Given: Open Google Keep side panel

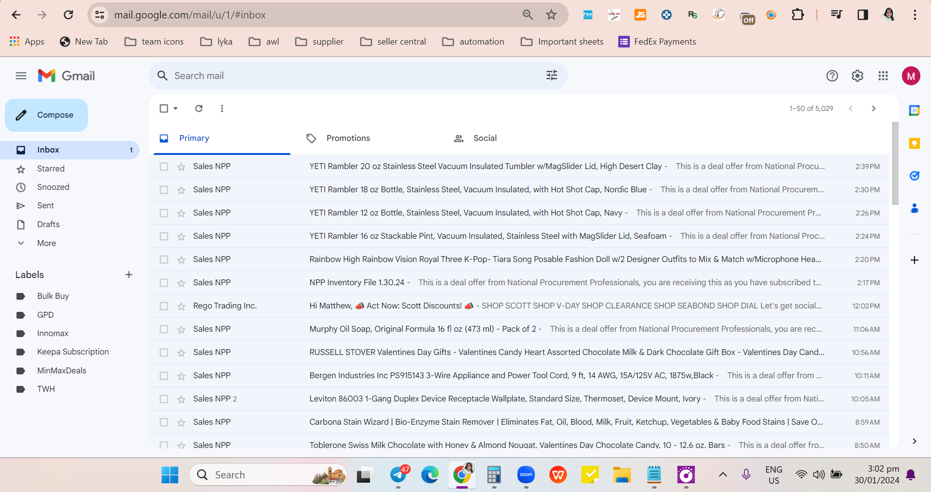Looking at the screenshot, I should coord(915,143).
